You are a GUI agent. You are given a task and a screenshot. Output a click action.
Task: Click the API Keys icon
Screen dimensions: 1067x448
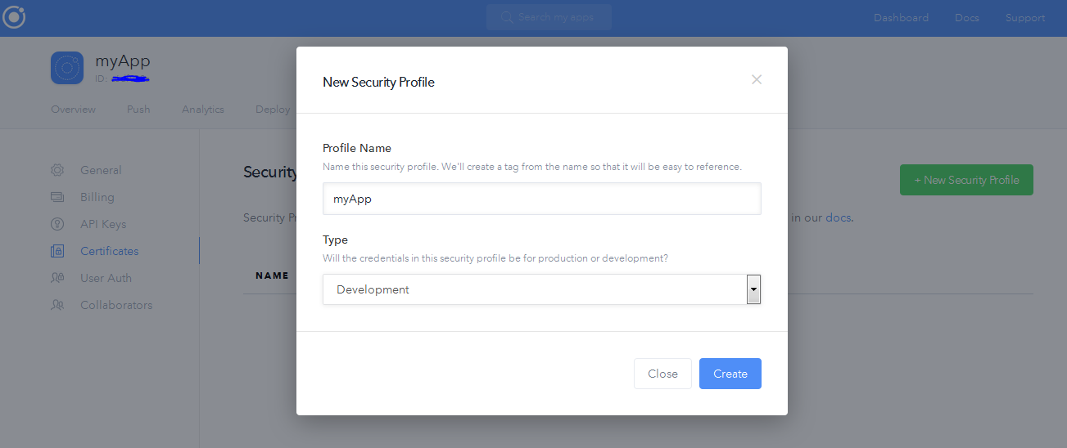click(x=57, y=224)
